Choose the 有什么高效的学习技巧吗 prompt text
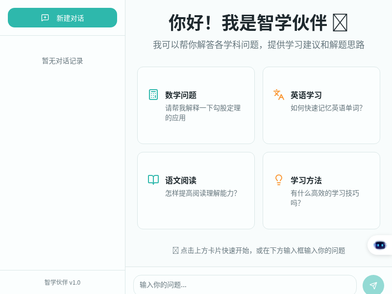This screenshot has width=392, height=294. [x=325, y=198]
